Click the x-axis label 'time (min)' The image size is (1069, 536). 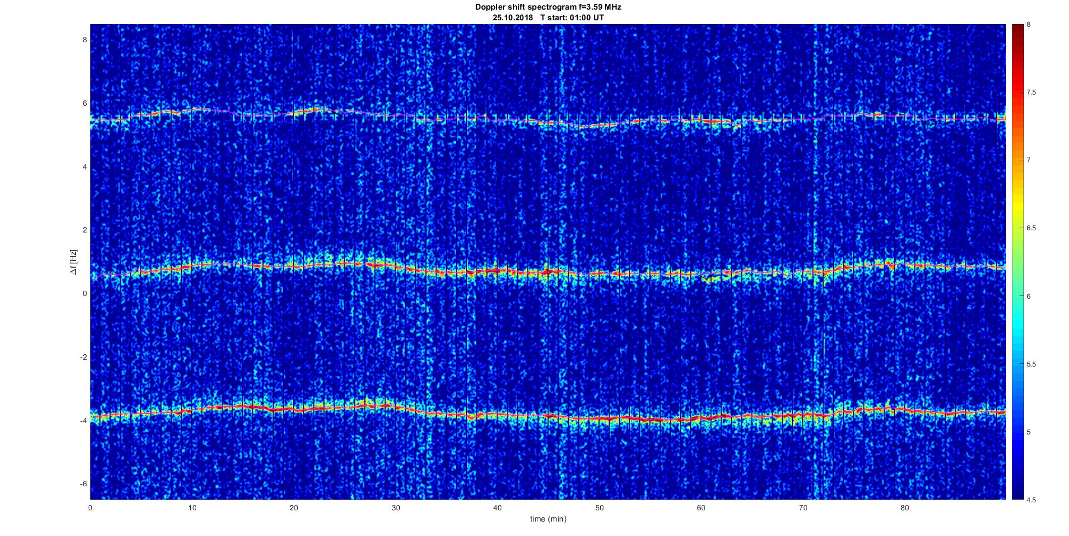tap(548, 519)
